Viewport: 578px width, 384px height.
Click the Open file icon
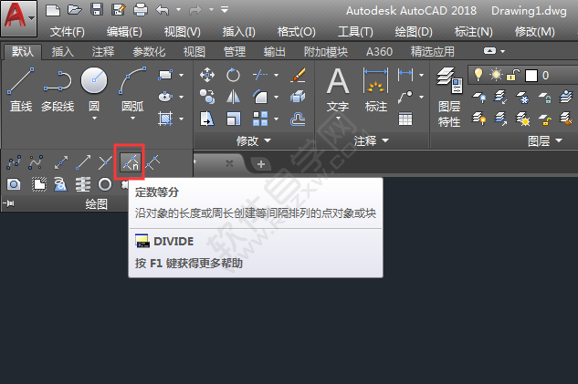click(75, 10)
